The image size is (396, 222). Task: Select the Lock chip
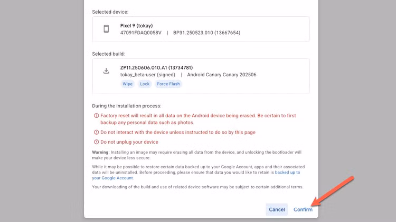145,84
